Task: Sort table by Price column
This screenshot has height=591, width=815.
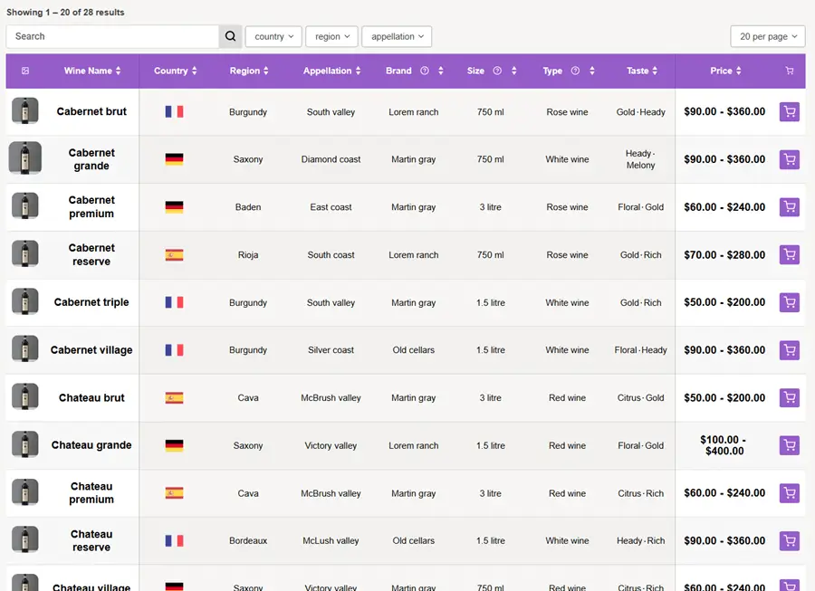Action: click(x=725, y=71)
